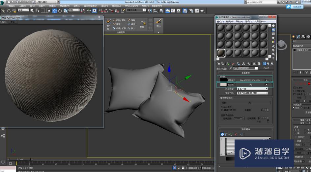Open the MAXScript menu

coord(131,6)
